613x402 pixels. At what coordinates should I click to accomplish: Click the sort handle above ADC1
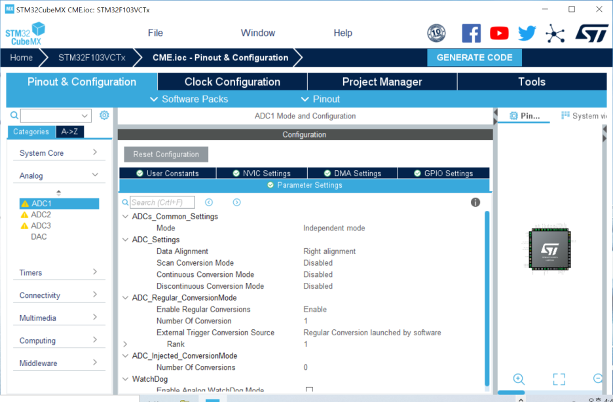pos(59,192)
